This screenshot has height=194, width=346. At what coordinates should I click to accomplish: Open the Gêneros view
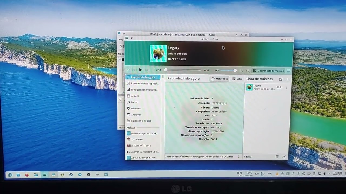[143, 108]
